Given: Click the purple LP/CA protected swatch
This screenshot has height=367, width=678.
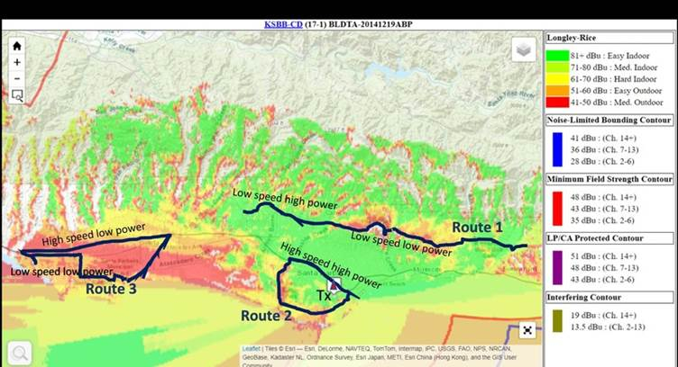Looking at the screenshot, I should tap(558, 267).
